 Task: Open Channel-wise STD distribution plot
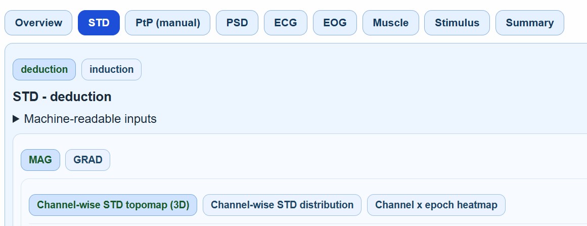click(x=282, y=205)
